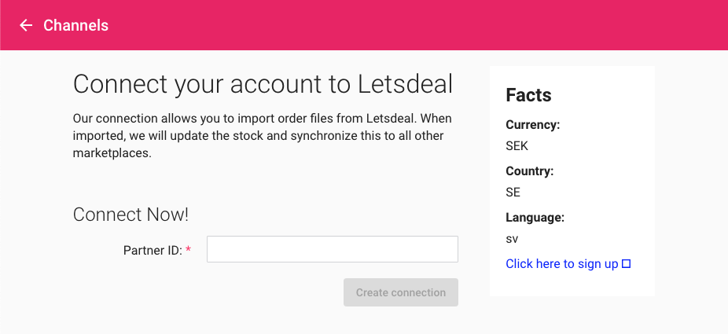The image size is (728, 334).
Task: Click the red required asterisk by Partner ID
Action: 189,250
